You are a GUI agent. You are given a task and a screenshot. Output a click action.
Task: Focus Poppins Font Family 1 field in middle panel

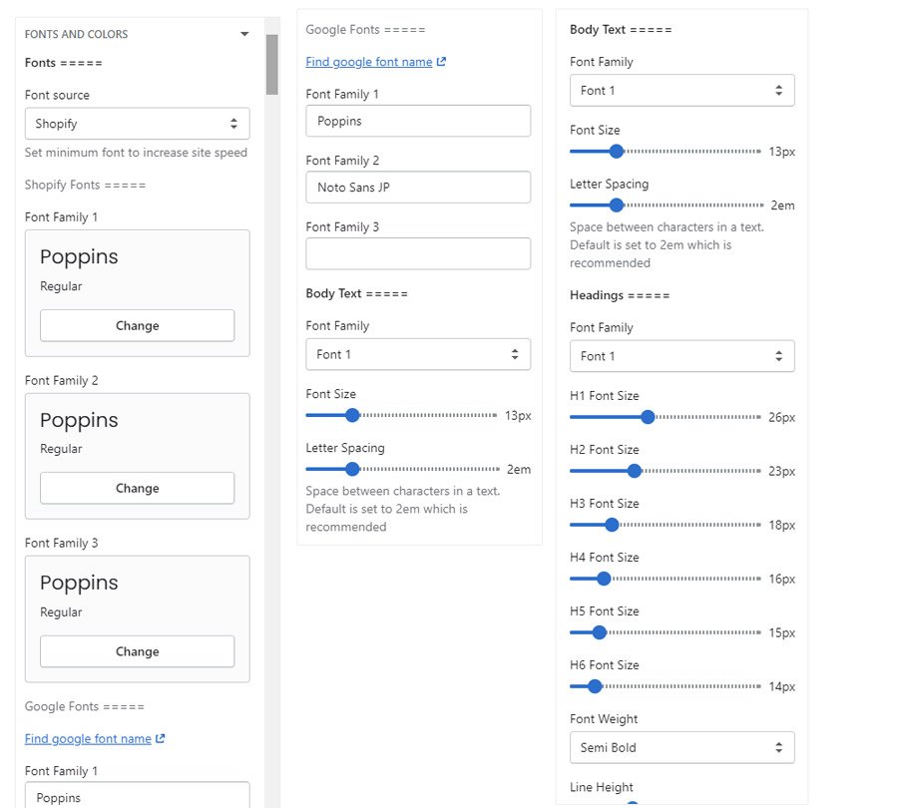pyautogui.click(x=418, y=121)
